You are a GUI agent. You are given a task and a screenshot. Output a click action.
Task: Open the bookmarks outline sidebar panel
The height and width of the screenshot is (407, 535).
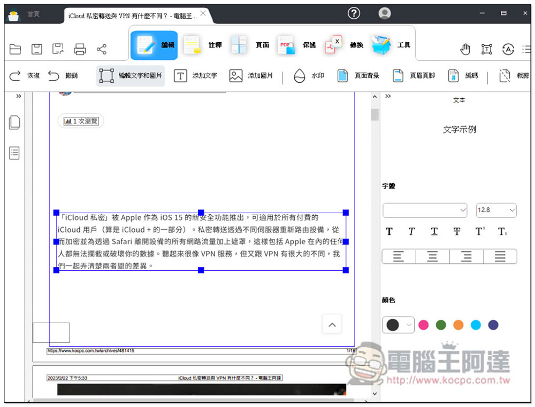tap(14, 153)
